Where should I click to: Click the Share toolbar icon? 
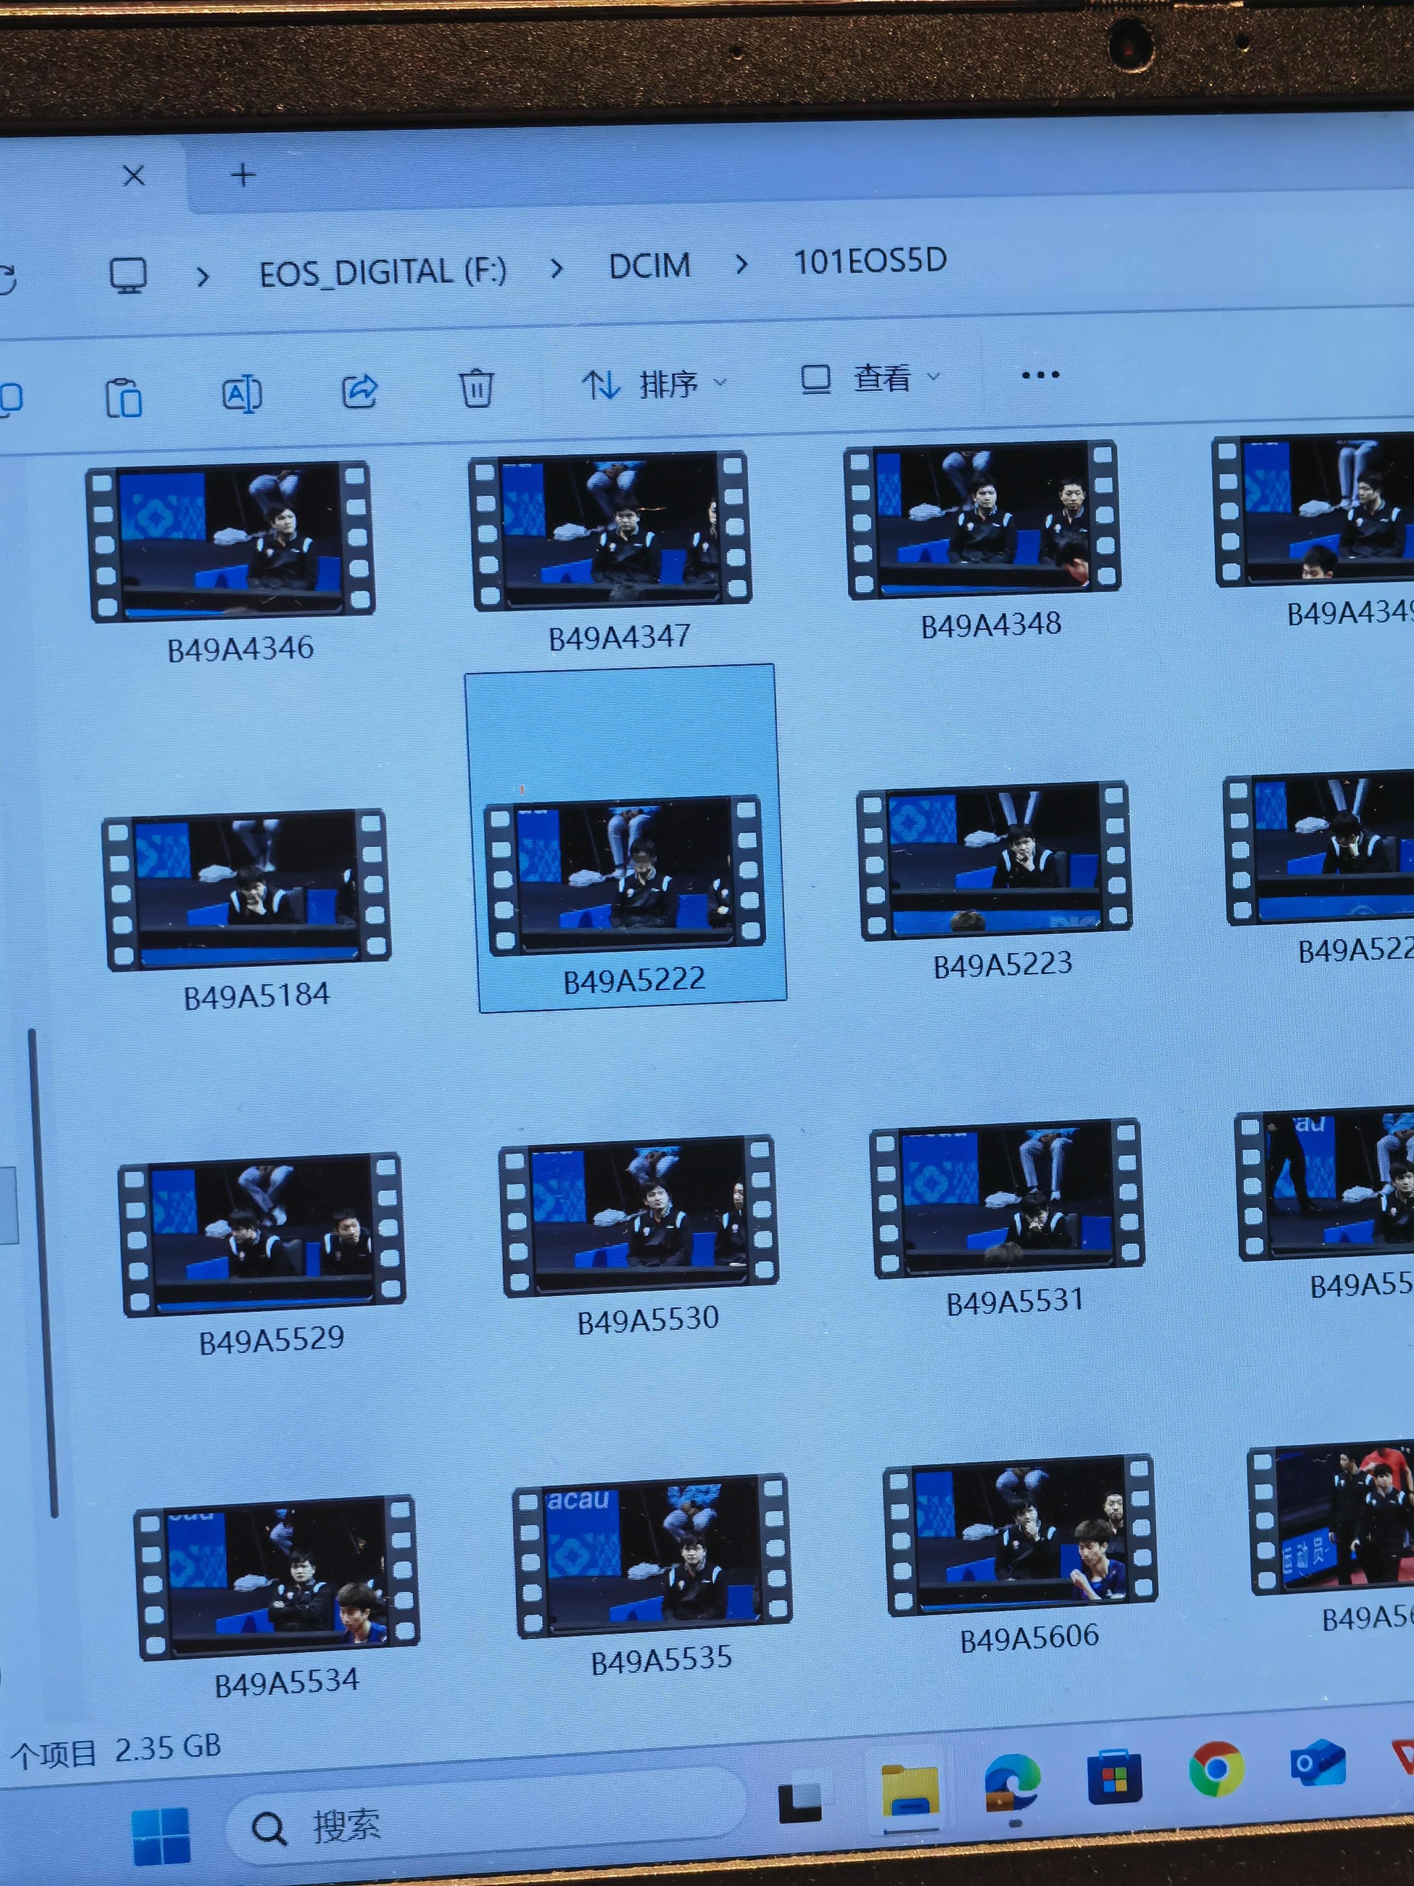pos(359,390)
